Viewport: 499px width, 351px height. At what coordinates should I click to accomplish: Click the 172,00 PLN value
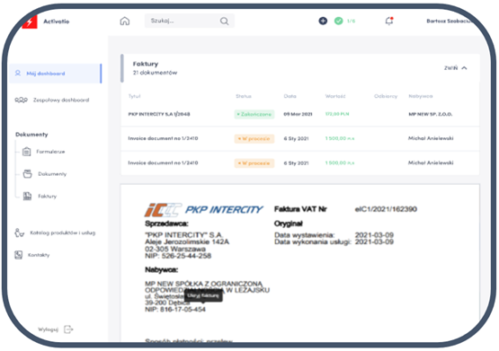point(337,114)
